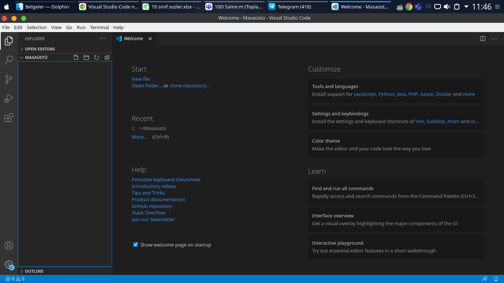The width and height of the screenshot is (504, 283).
Task: Open display settings icon in system tray
Action: [x=438, y=7]
